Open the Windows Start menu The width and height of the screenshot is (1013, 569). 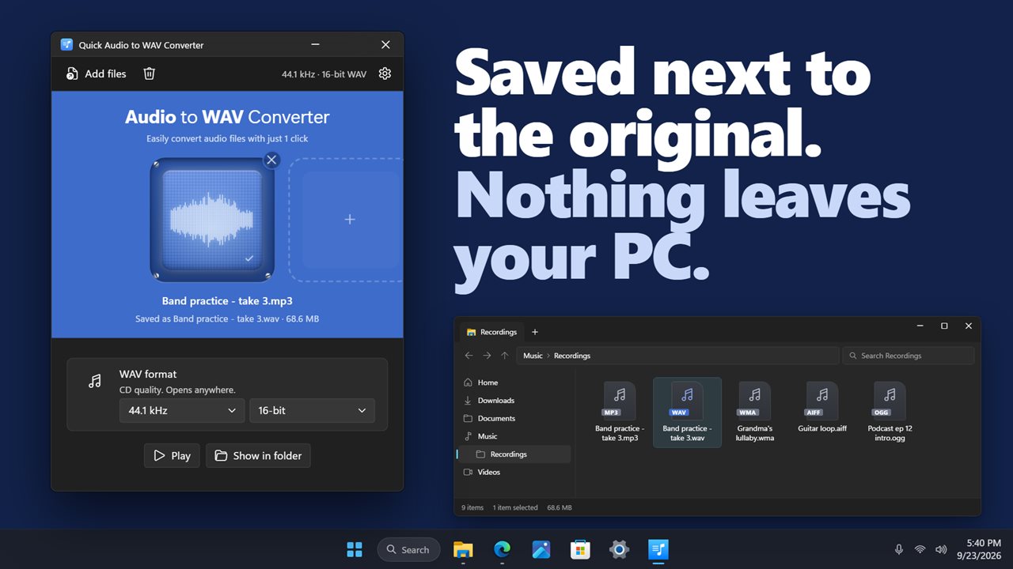pyautogui.click(x=355, y=549)
